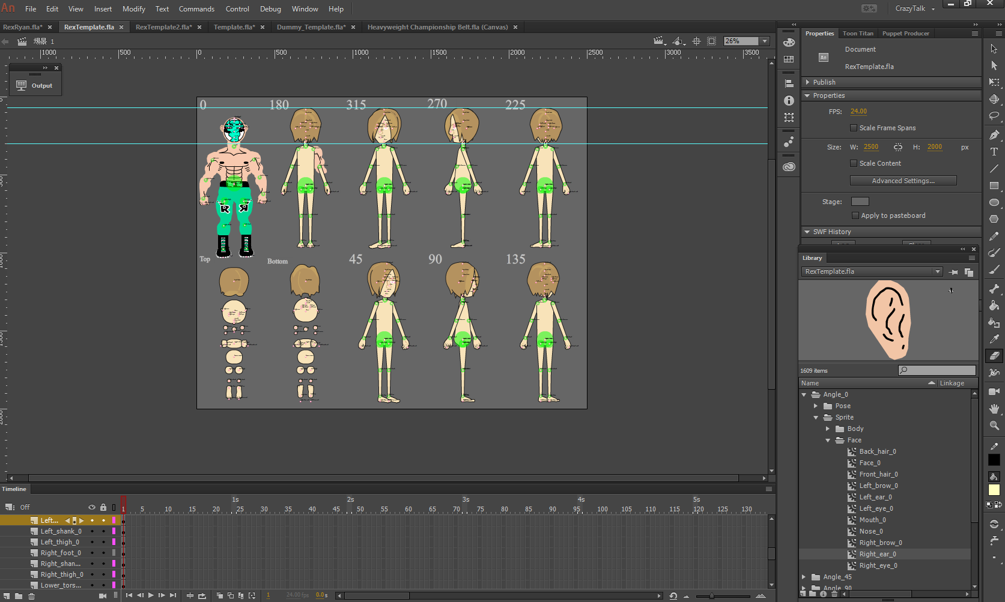Select the Hand tool
The image size is (1005, 602).
click(994, 409)
